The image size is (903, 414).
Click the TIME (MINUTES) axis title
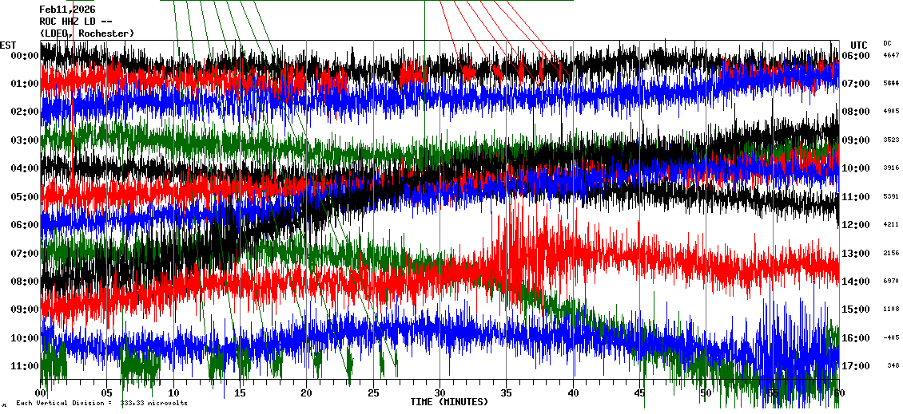pos(448,402)
